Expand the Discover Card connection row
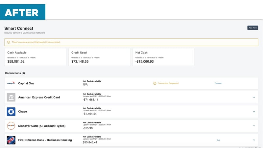263x148 pixels. coord(254,126)
